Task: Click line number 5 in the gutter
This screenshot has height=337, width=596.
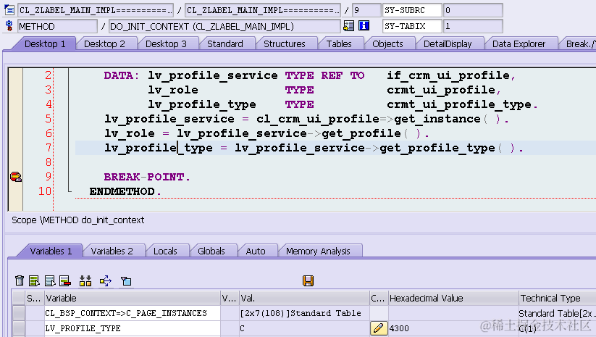Action: [49, 119]
